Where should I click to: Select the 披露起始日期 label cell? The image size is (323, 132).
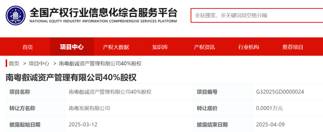[35, 124]
